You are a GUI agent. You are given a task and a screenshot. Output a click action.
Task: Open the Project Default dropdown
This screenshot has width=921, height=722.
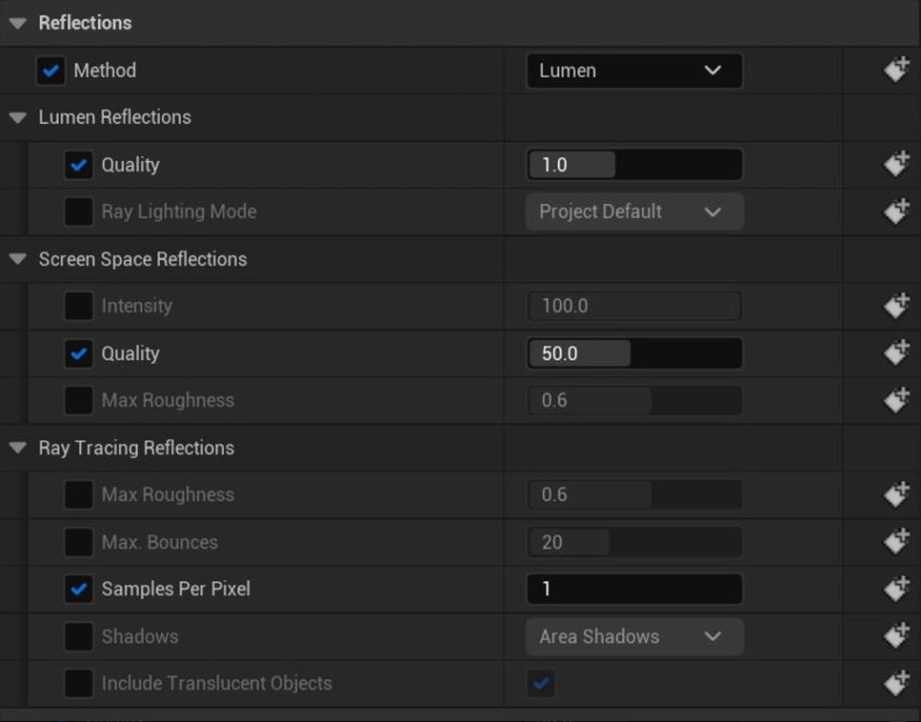coord(634,211)
